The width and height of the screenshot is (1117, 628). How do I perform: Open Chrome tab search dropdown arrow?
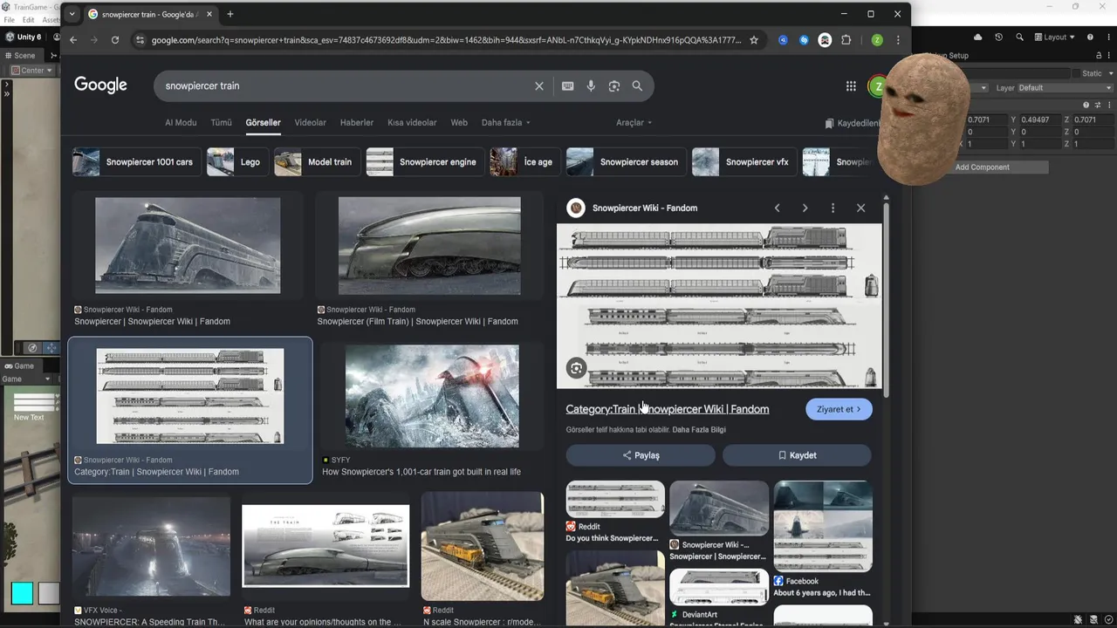(72, 14)
